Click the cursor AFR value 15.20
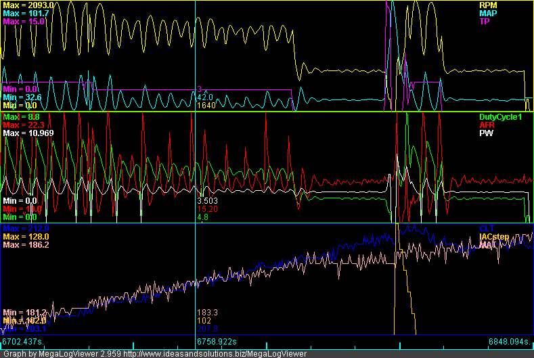Viewport: 534px width, 358px height. [207, 209]
